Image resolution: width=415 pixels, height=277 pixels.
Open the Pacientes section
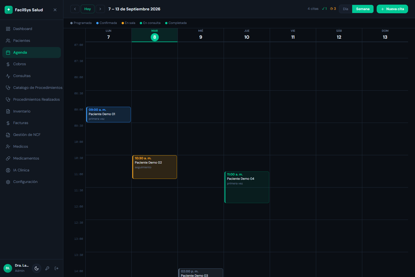coord(31,41)
